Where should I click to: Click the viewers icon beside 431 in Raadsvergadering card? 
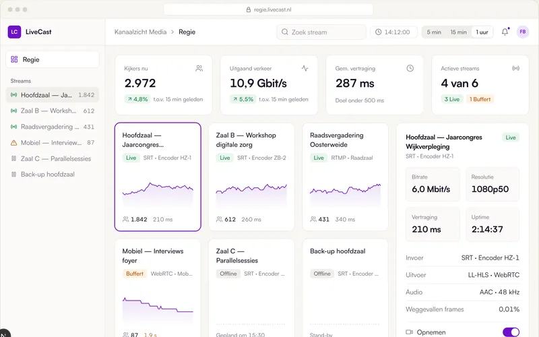click(x=313, y=219)
